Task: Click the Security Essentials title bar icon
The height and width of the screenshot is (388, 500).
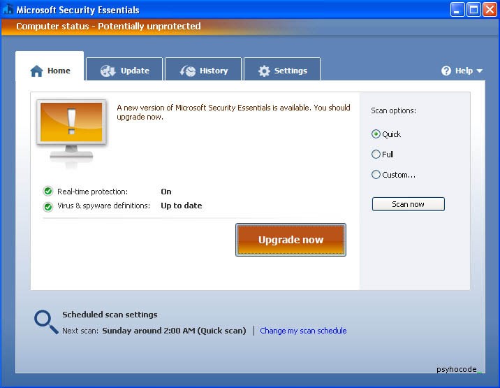Action: coord(8,9)
